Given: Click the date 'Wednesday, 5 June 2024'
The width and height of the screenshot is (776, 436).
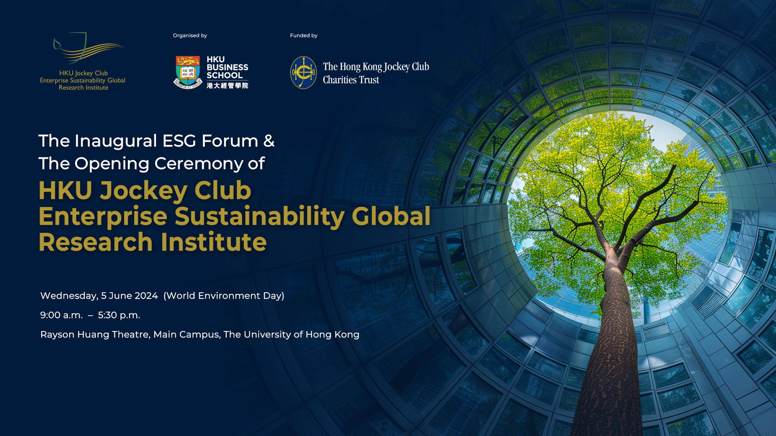Looking at the screenshot, I should pos(99,296).
